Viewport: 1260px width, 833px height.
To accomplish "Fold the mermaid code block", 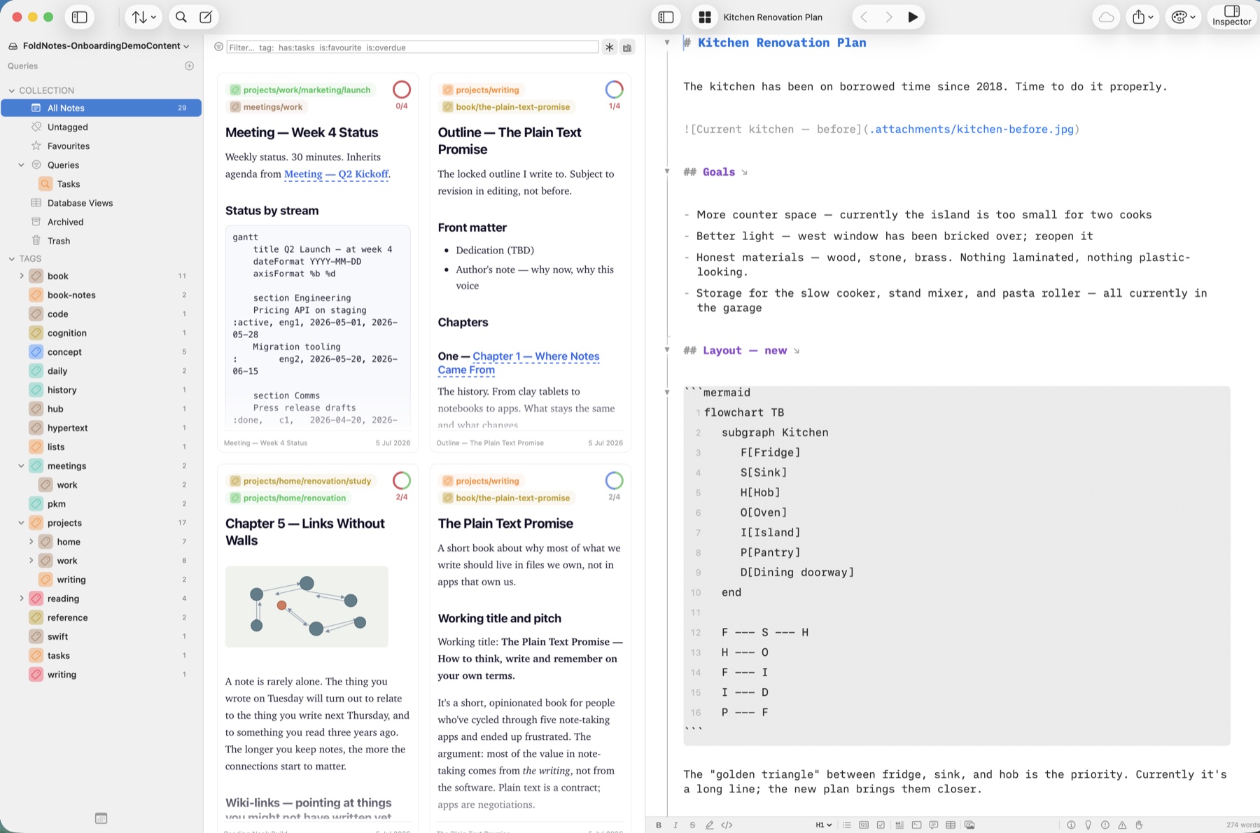I will pos(667,392).
